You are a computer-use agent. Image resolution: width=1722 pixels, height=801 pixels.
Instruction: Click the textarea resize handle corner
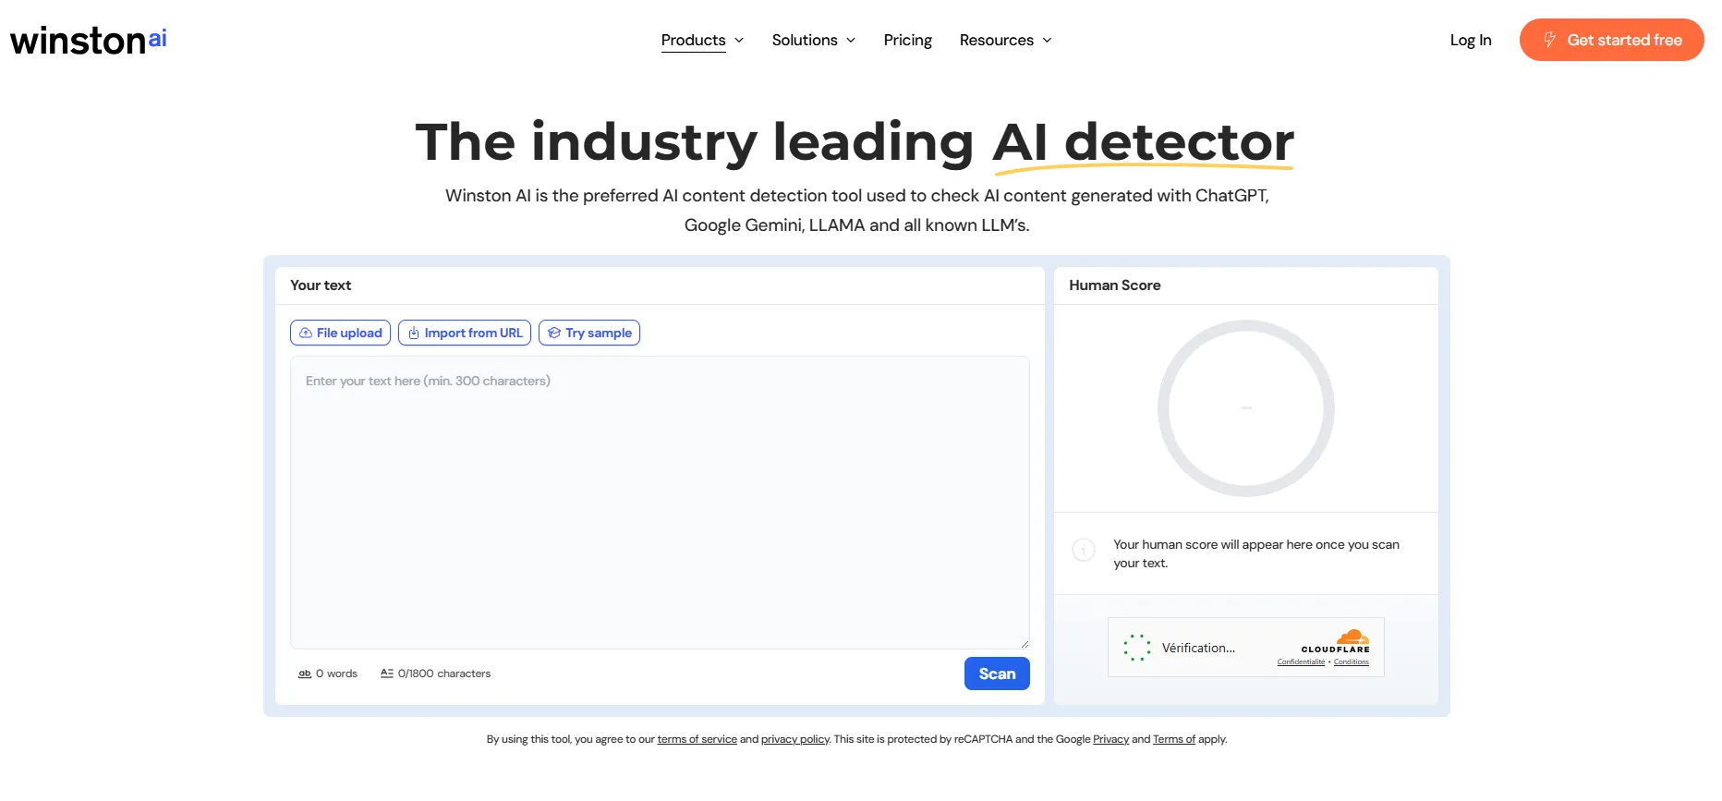1025,644
